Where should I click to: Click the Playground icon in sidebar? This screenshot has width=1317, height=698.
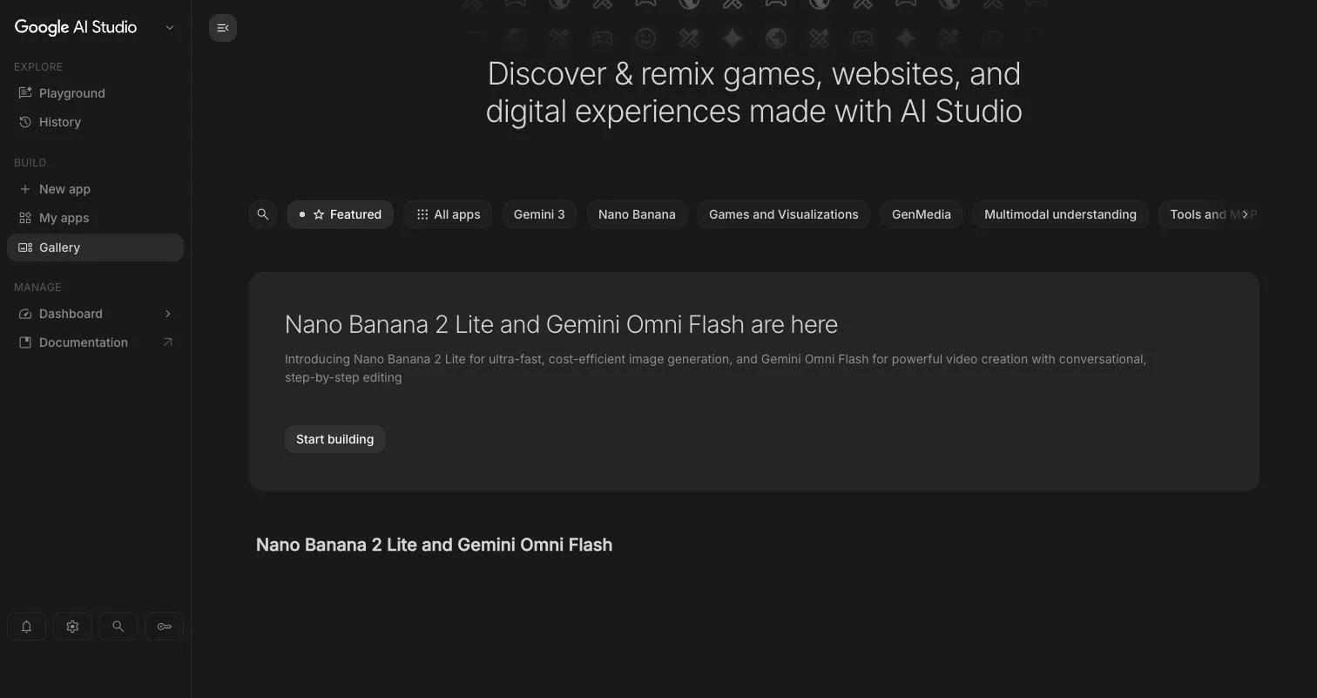(x=25, y=93)
